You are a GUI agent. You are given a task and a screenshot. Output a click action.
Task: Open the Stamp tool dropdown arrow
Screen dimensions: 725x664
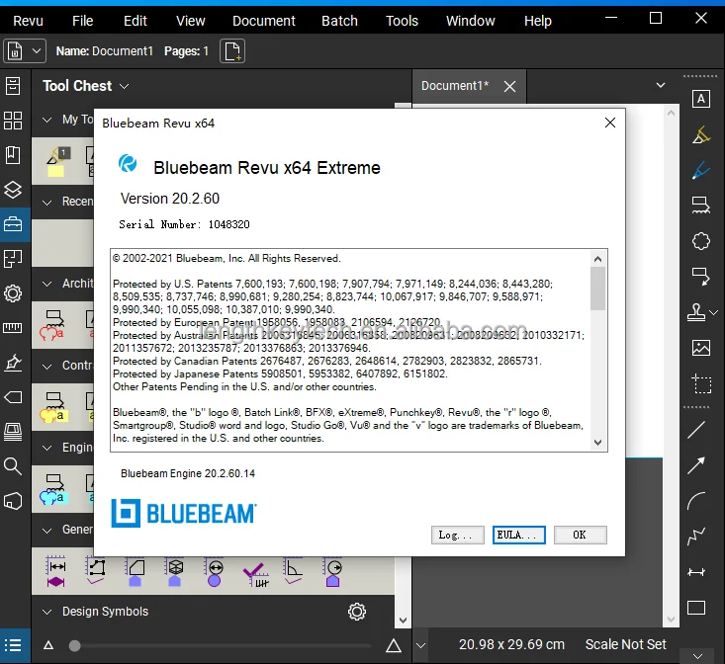717,311
